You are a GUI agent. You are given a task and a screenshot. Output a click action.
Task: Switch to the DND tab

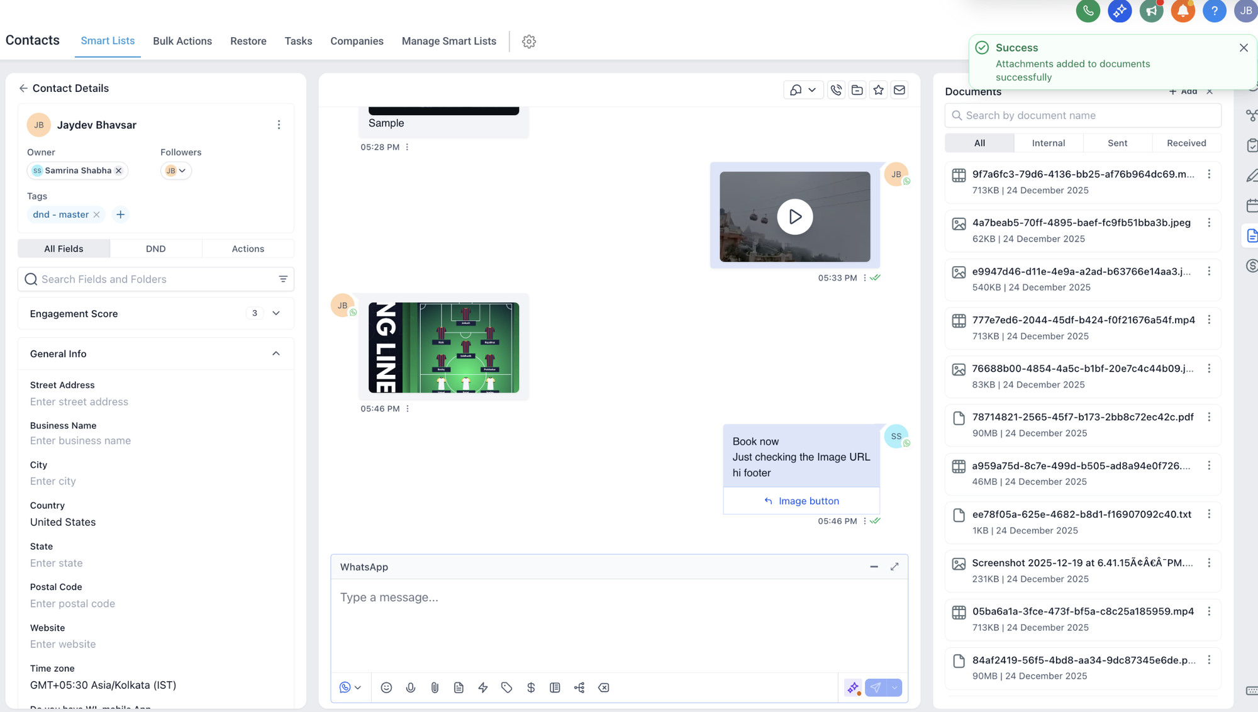click(155, 248)
